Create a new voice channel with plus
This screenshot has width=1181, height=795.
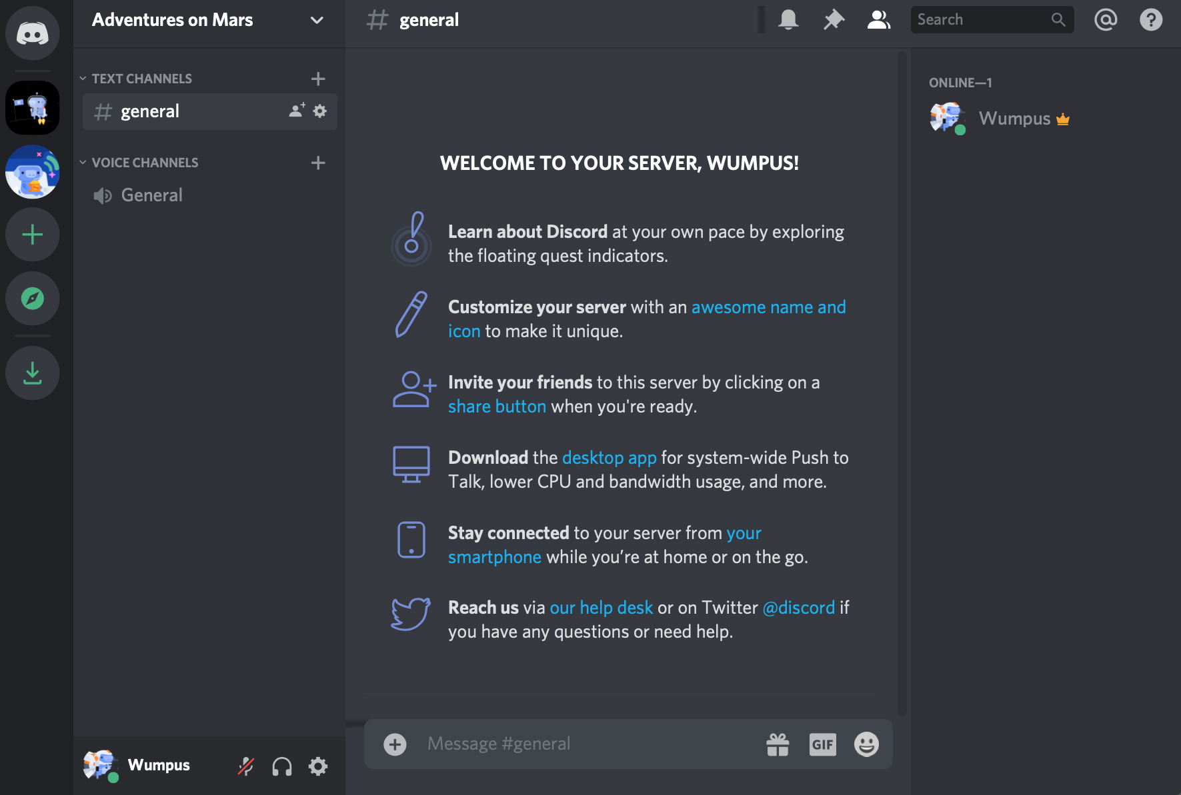[x=318, y=163]
